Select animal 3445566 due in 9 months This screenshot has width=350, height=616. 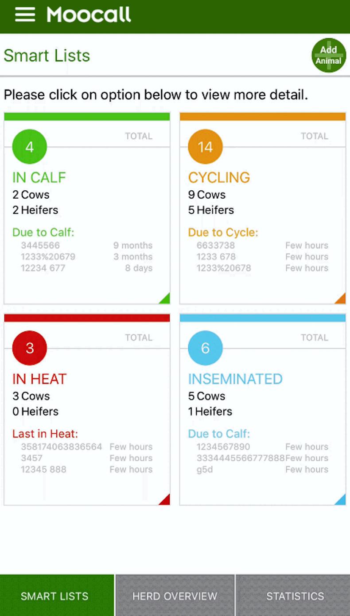pyautogui.click(x=40, y=245)
